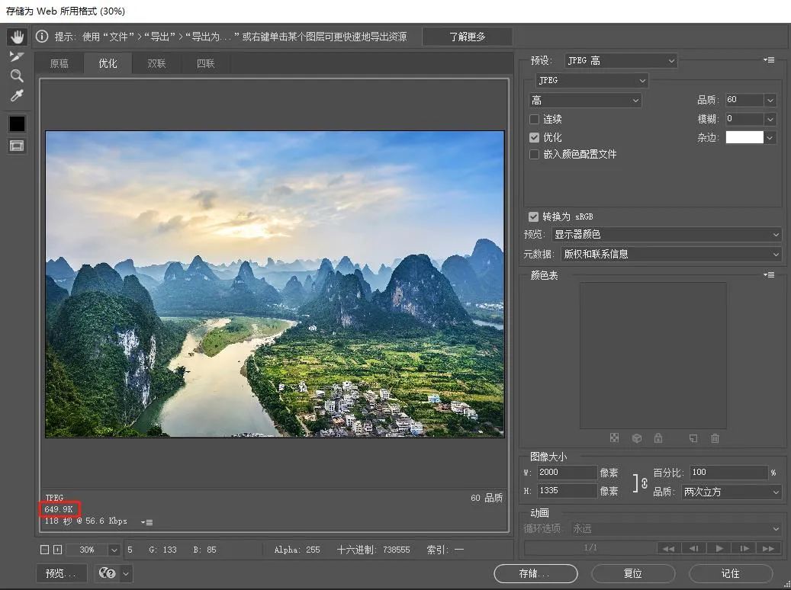This screenshot has width=791, height=590.
Task: Switch to the 原稿 tab
Action: click(x=59, y=63)
